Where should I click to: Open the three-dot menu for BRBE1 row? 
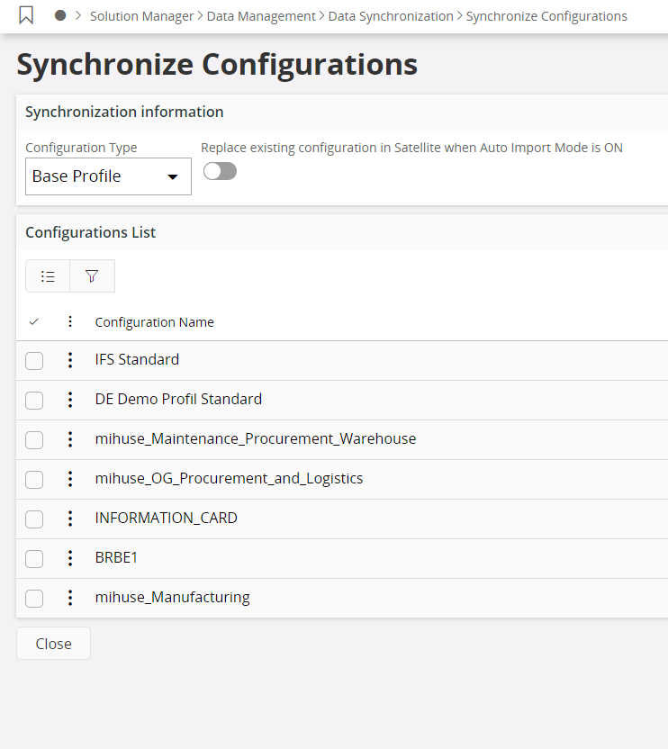(x=70, y=558)
